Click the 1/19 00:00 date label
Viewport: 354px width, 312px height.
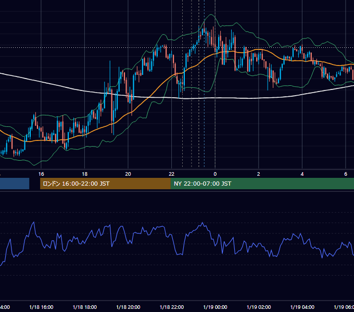[215, 307]
